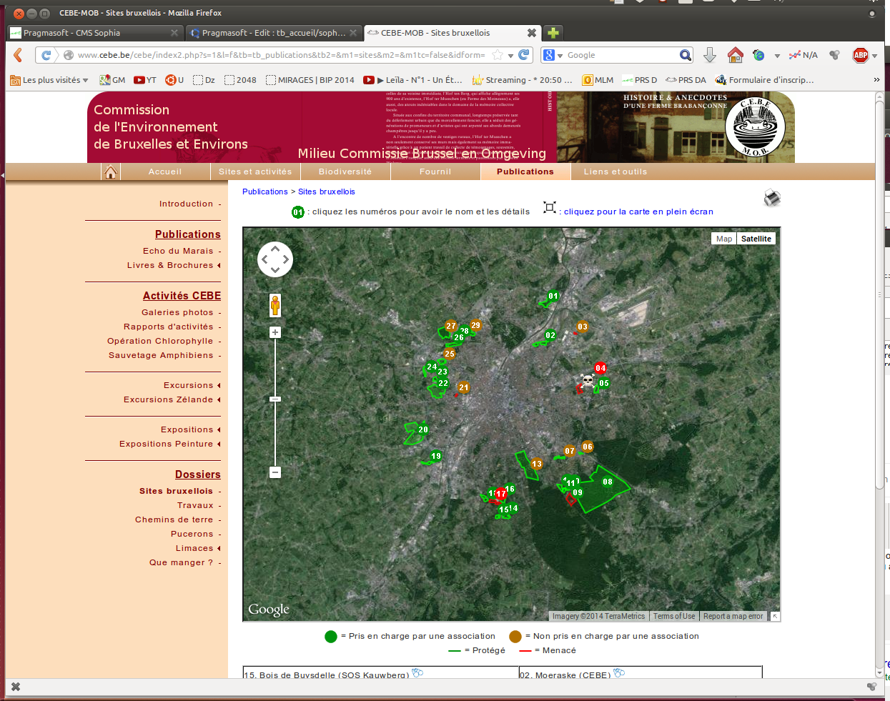Open Opération Chlorophylle sidebar link
This screenshot has width=890, height=701.
160,341
